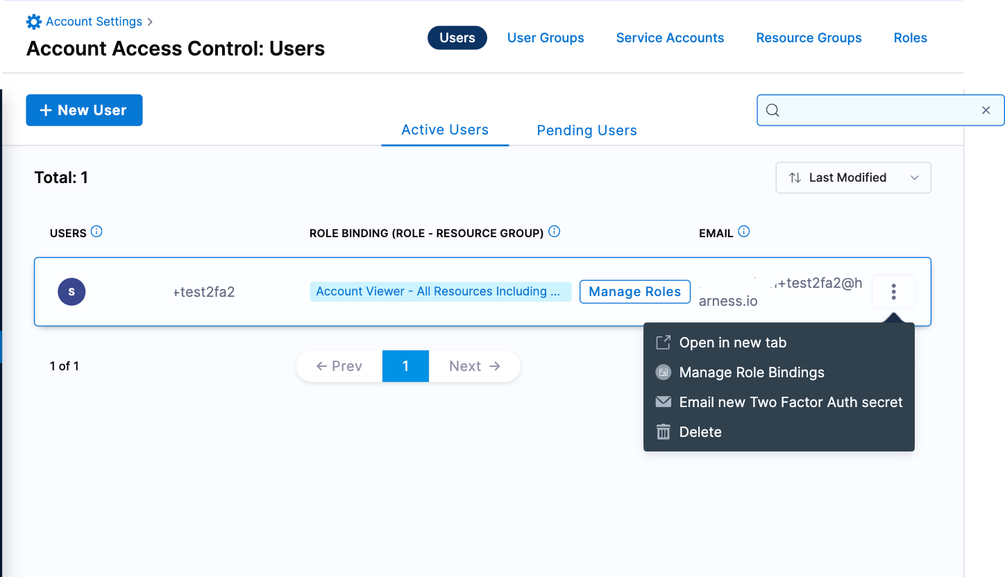Choose Delete from the user menu
1005x577 pixels.
[x=700, y=432]
